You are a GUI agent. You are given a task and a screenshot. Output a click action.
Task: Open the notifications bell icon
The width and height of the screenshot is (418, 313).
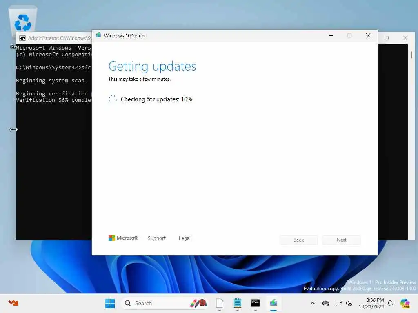390,303
